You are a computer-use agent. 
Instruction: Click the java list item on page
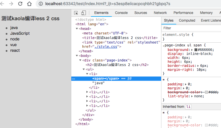point(14,28)
